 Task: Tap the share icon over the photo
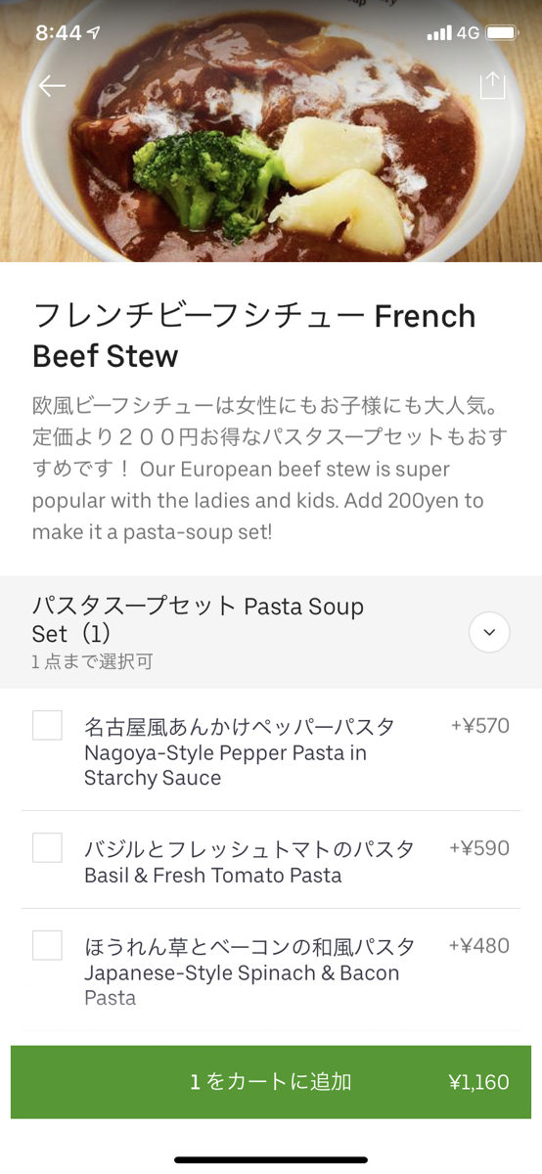pos(492,84)
